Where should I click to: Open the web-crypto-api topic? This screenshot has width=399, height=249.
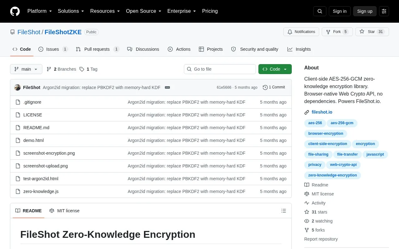(x=343, y=165)
